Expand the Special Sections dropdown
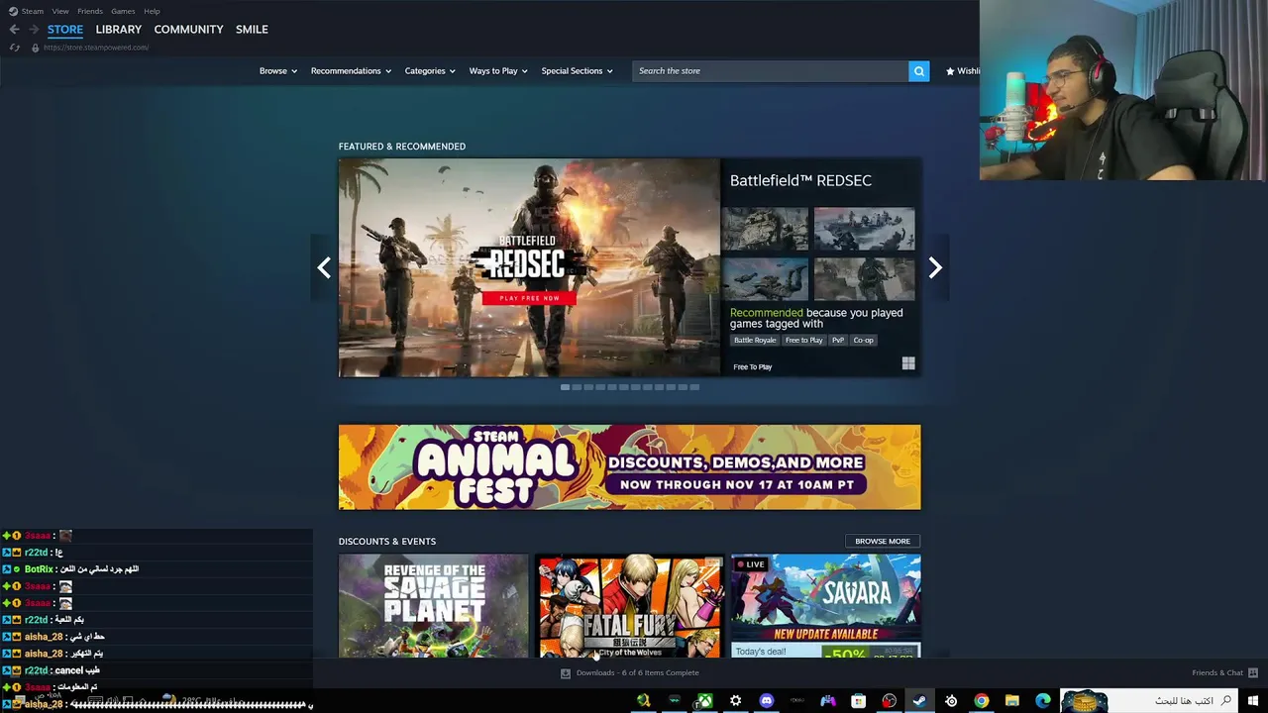This screenshot has width=1268, height=713. coord(577,71)
